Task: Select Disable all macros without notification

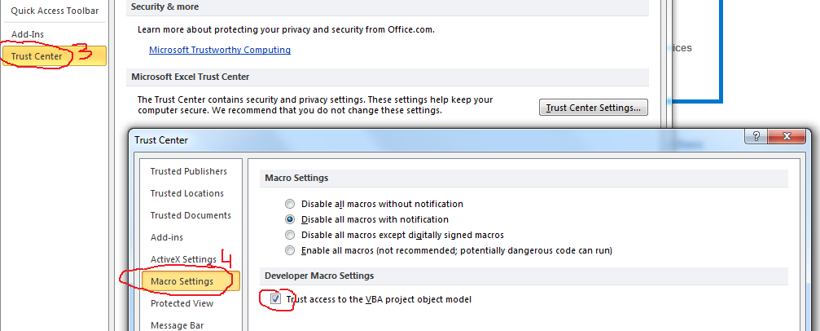Action: [290, 204]
